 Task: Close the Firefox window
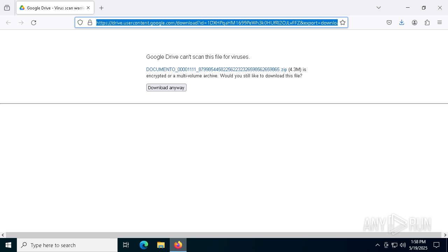pos(440,8)
